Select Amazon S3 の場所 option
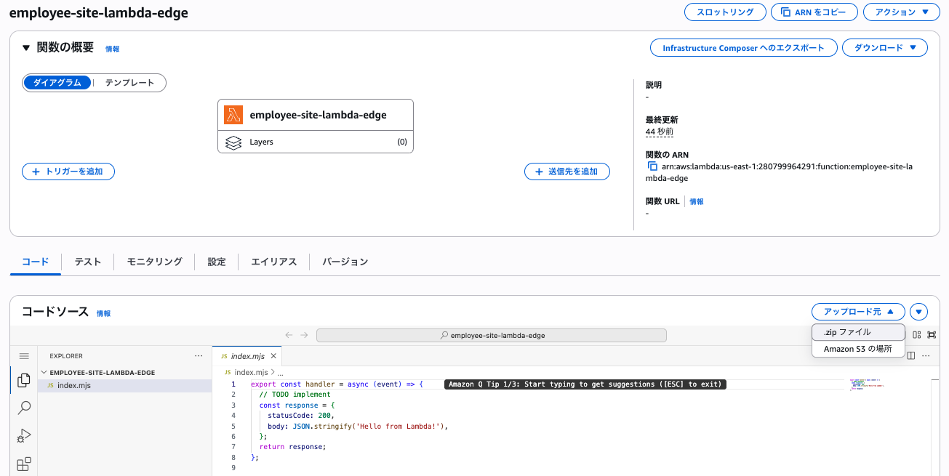Screen dimensions: 949x476 858,349
